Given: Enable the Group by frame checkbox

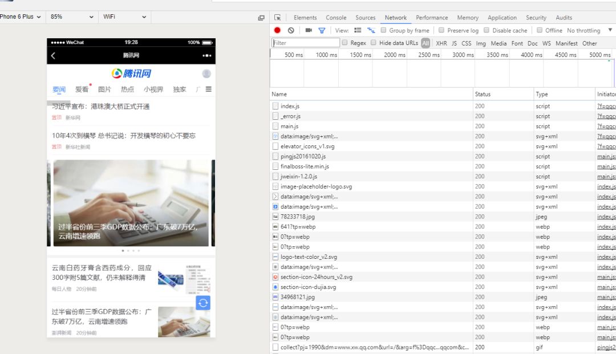Looking at the screenshot, I should (x=383, y=30).
